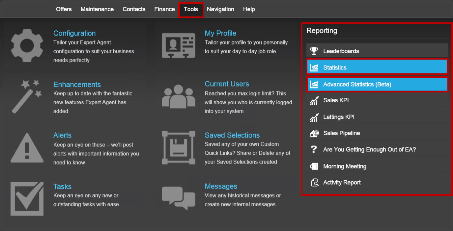Open the Activity Report label
This screenshot has width=453, height=231.
(342, 183)
